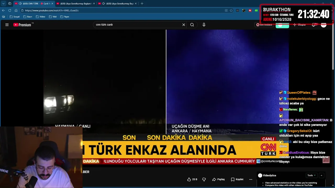Click the green browser extension icon
This screenshot has width=335, height=188.
click(x=256, y=10)
